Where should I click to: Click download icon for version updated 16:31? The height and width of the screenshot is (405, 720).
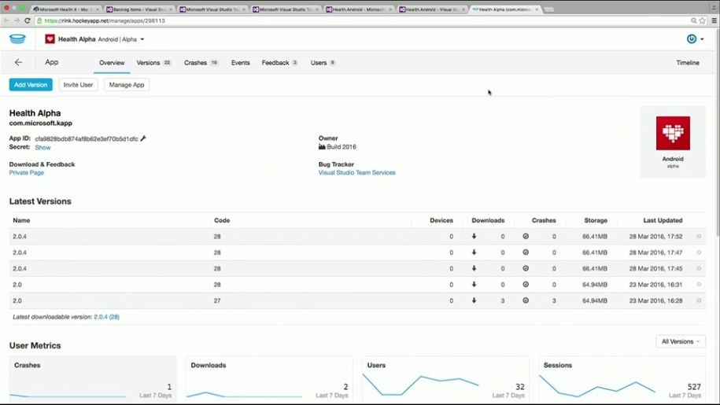474,285
